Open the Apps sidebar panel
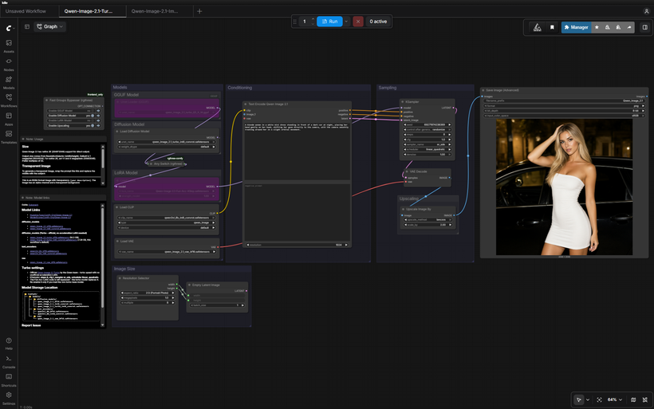The width and height of the screenshot is (654, 409). pyautogui.click(x=9, y=119)
